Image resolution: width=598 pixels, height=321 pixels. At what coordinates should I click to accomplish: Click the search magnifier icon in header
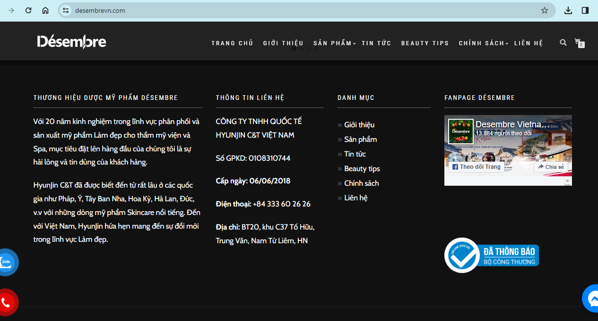563,42
